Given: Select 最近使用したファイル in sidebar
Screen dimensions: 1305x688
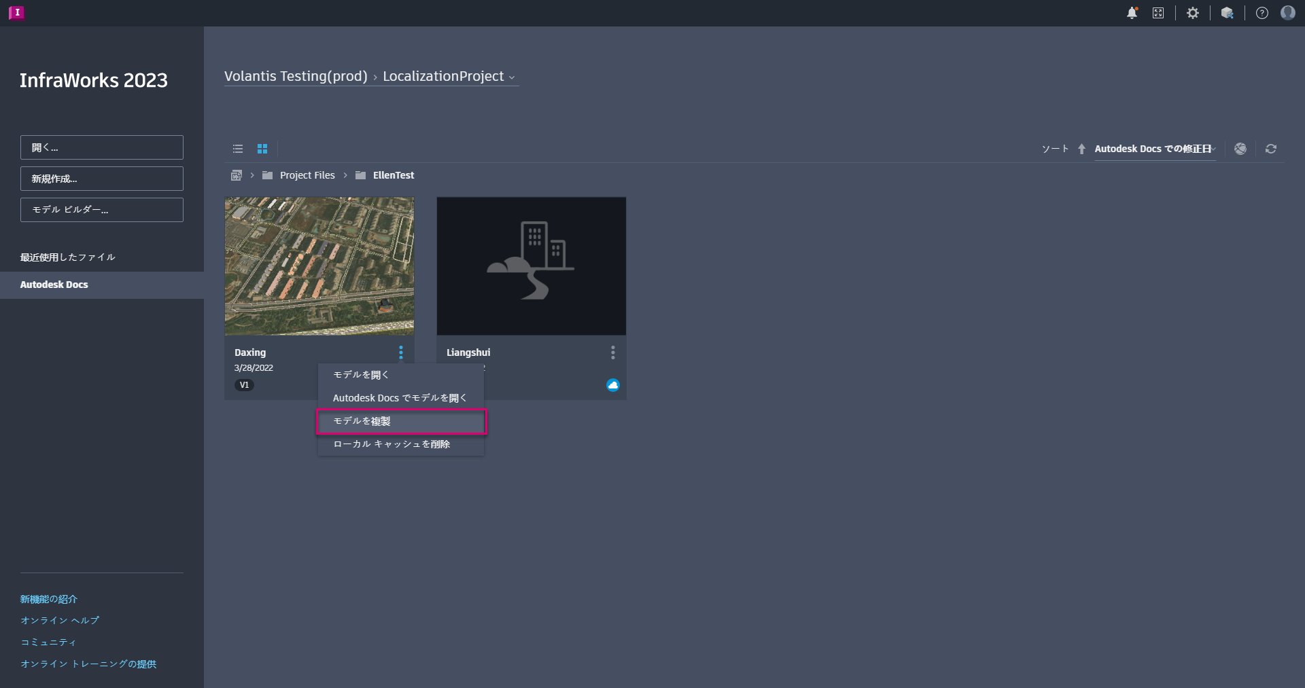Looking at the screenshot, I should pyautogui.click(x=68, y=257).
